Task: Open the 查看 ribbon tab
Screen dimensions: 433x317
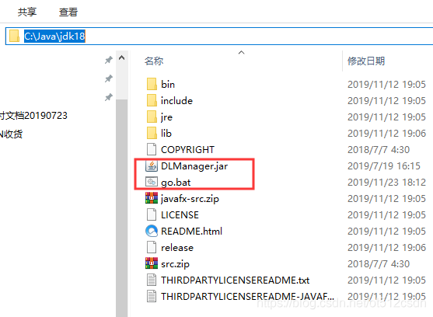Action: coord(68,12)
